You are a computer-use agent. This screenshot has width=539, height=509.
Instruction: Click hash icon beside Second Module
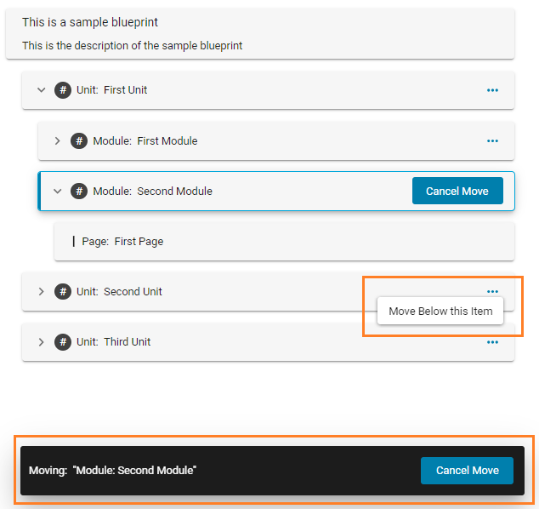tap(79, 192)
